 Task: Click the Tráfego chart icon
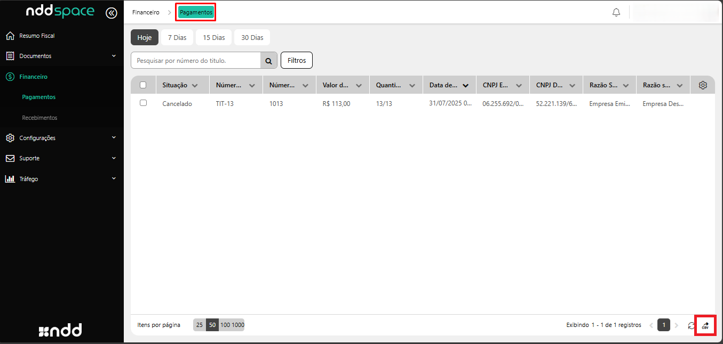click(x=10, y=179)
